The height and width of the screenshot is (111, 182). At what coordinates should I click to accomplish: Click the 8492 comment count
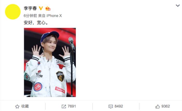[x=119, y=106]
